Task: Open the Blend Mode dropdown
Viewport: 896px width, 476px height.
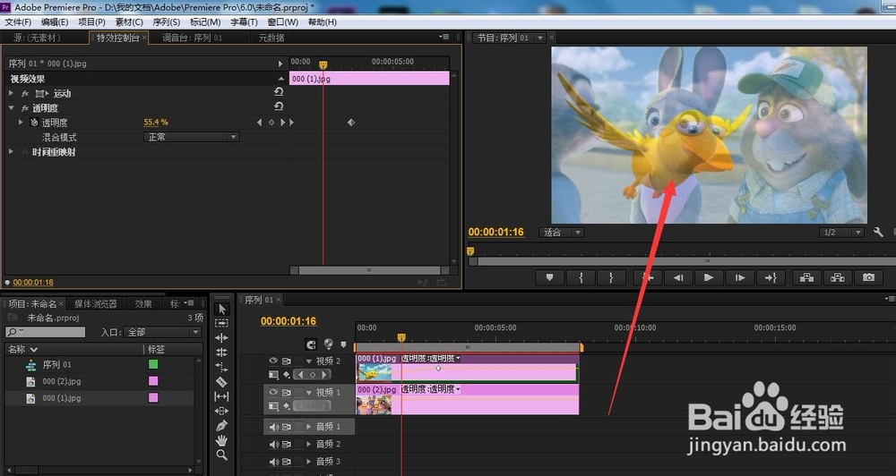Action: [191, 137]
